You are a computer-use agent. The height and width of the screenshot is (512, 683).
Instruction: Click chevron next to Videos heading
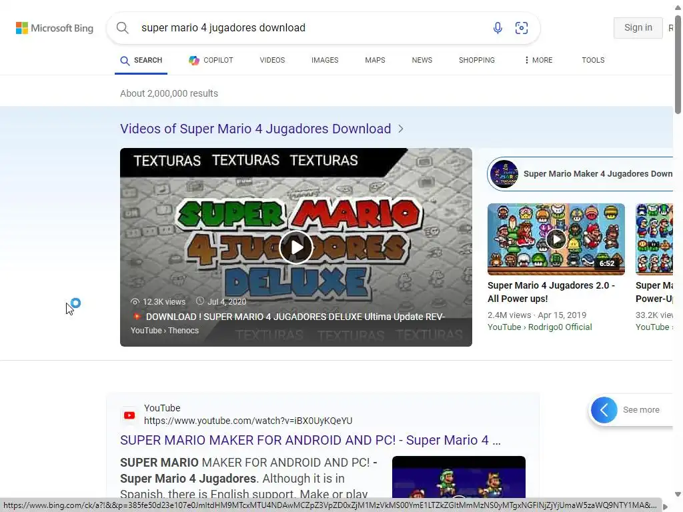tap(401, 129)
